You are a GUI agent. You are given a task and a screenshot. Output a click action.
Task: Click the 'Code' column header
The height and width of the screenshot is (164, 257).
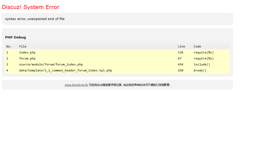[x=197, y=46]
